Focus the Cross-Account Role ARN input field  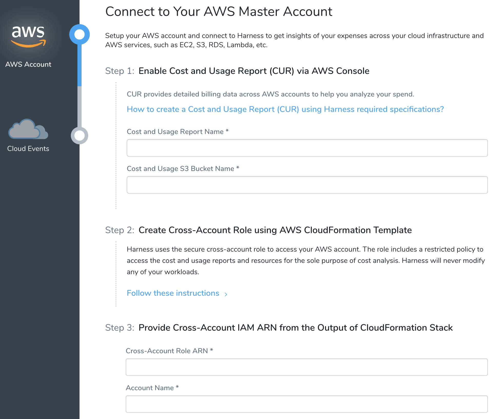pyautogui.click(x=307, y=367)
